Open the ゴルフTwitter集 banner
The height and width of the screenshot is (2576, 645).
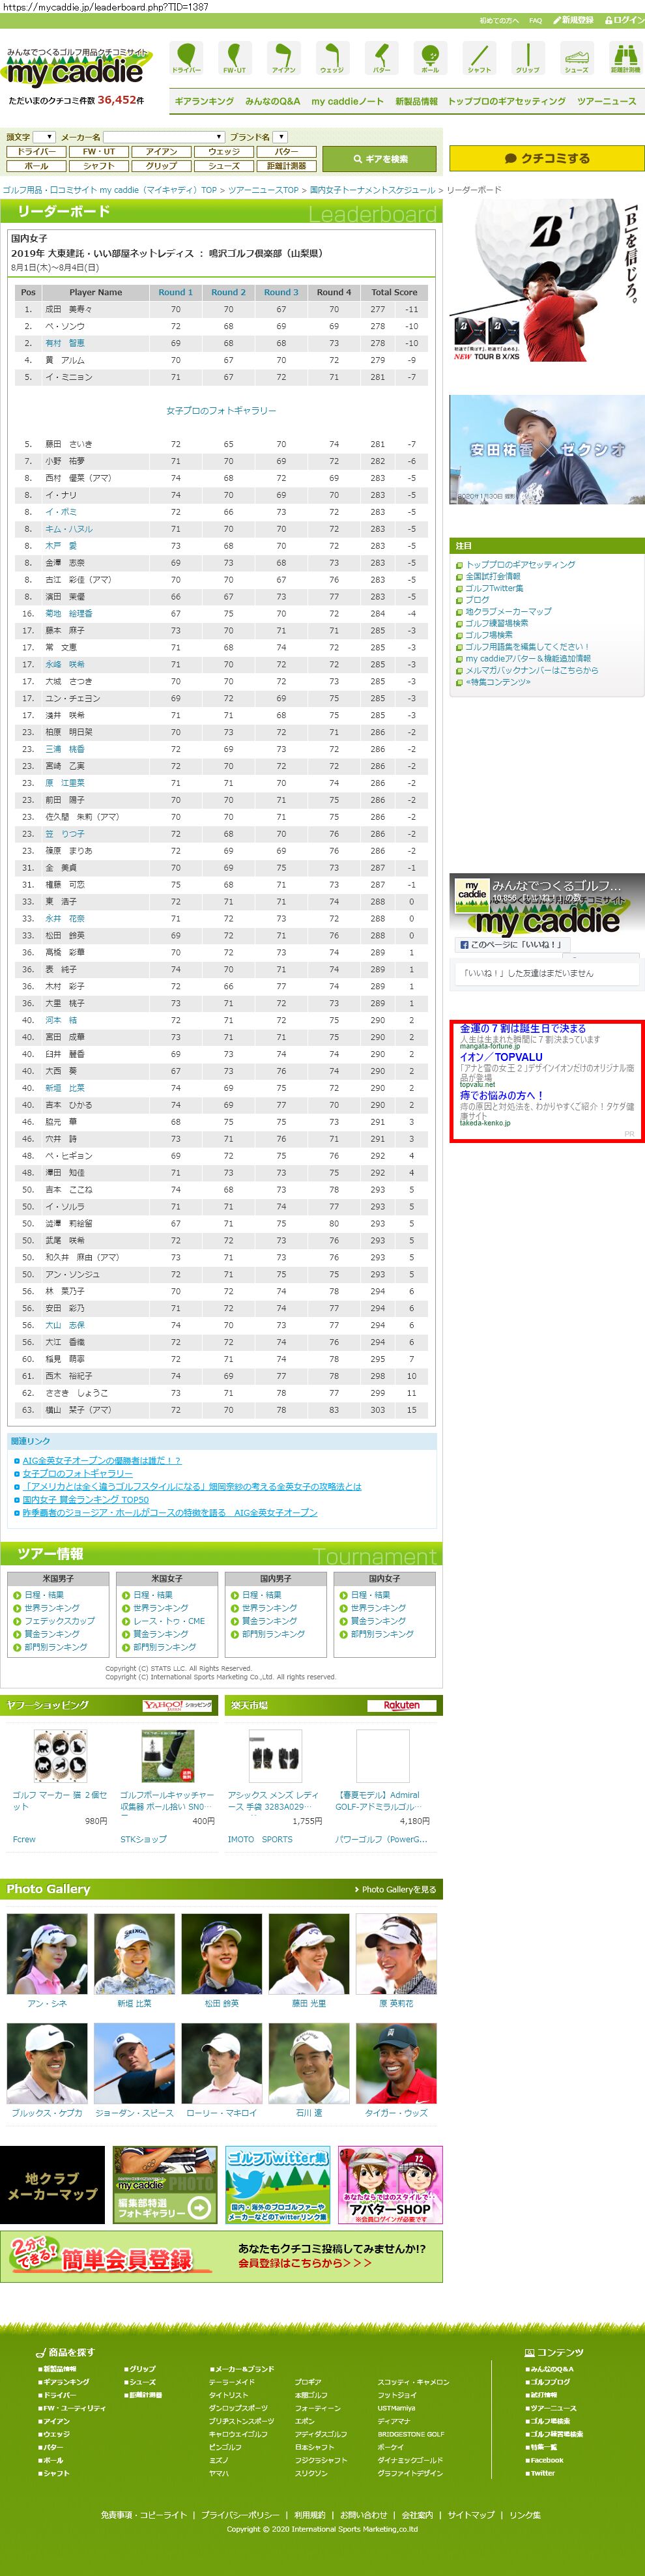(278, 2184)
